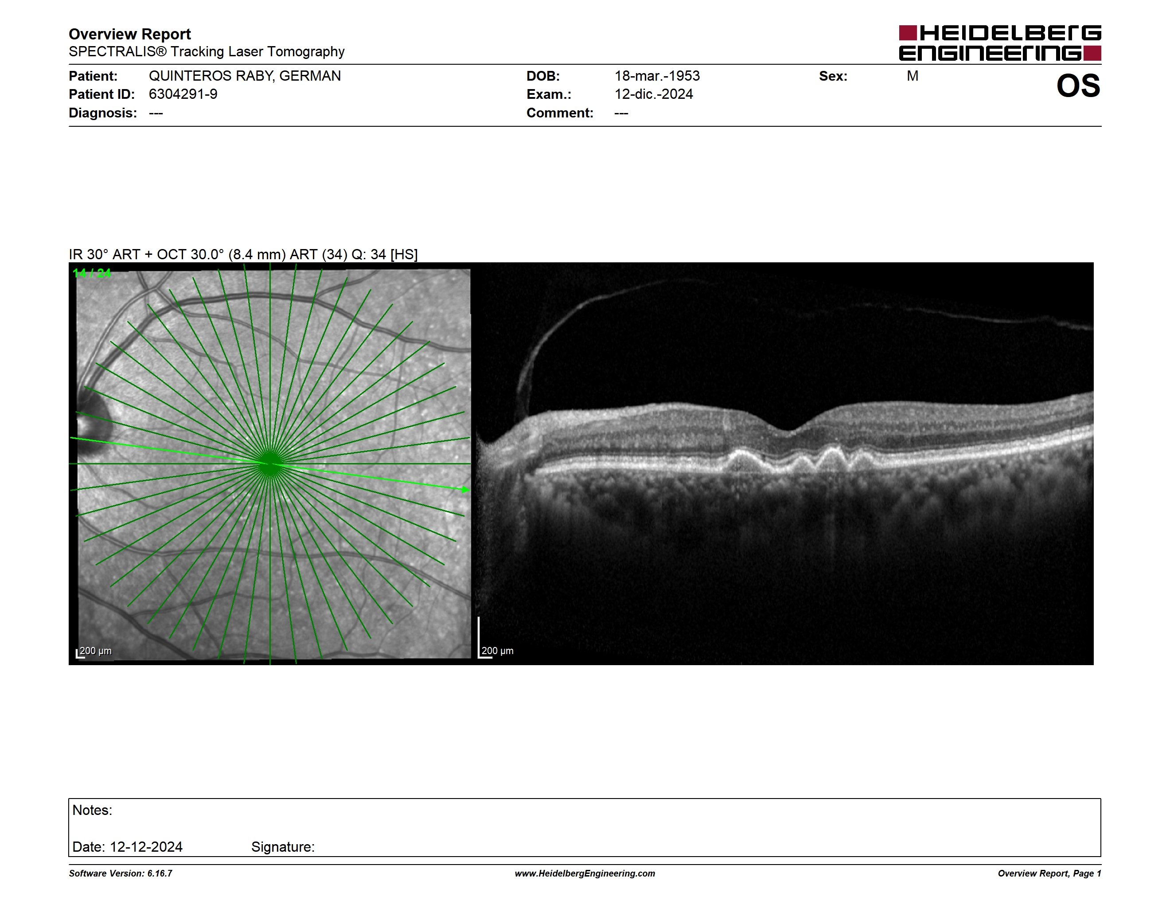
Task: Click the Patient ID label
Action: pos(102,94)
